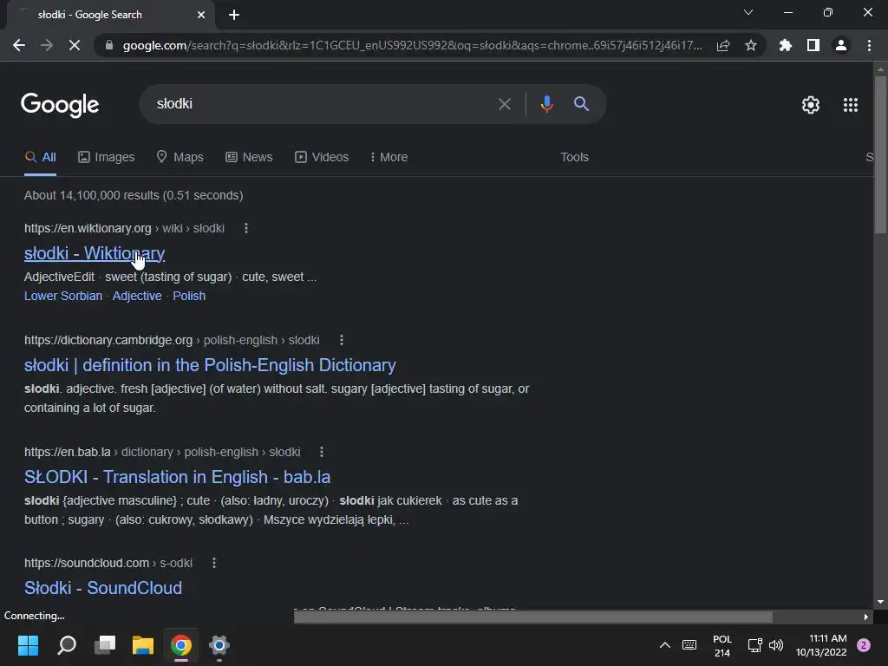Screen dimensions: 888x666
Task: Switch to the Images tab
Action: [x=107, y=157]
